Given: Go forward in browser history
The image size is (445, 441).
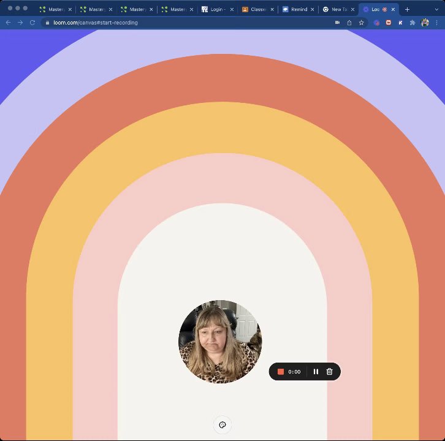Looking at the screenshot, I should click(20, 23).
